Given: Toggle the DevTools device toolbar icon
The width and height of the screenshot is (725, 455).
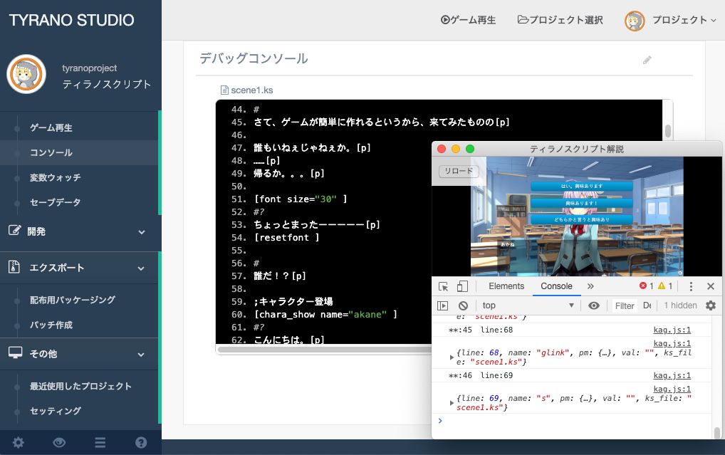Looking at the screenshot, I should (462, 286).
